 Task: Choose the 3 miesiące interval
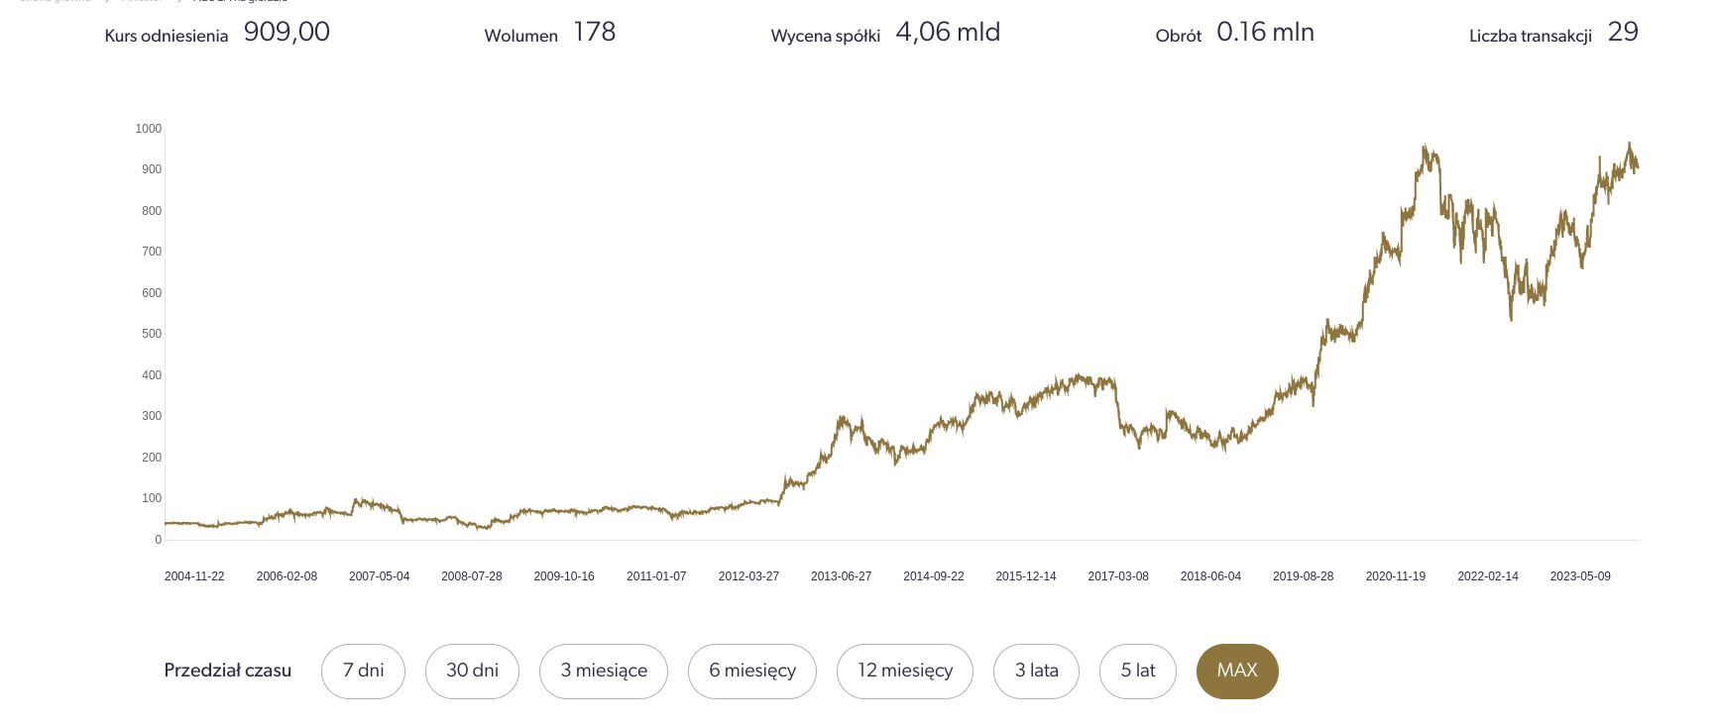[604, 671]
